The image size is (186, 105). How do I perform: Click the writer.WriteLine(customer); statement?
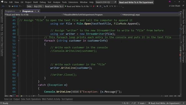coord(71,68)
